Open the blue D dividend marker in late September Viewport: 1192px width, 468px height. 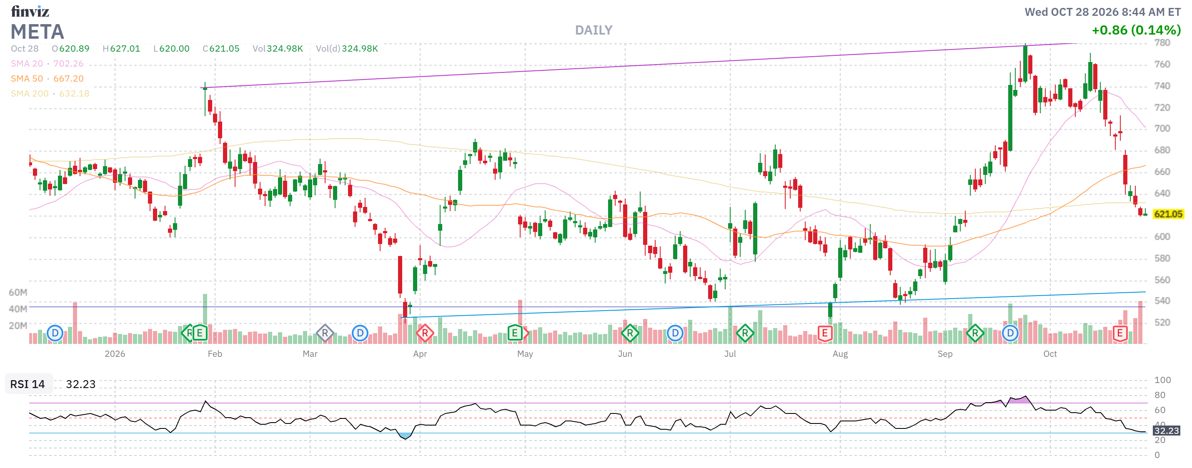[1010, 333]
